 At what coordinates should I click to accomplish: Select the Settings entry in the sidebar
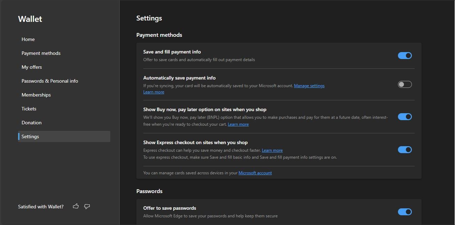[x=30, y=136]
